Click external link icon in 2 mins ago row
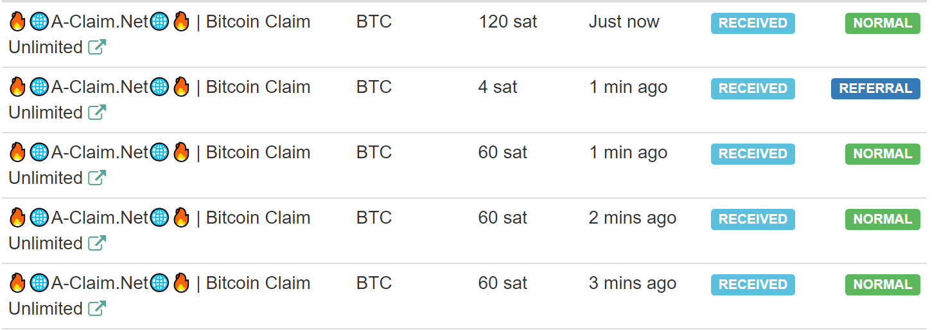Image resolution: width=939 pixels, height=330 pixels. pos(97,243)
